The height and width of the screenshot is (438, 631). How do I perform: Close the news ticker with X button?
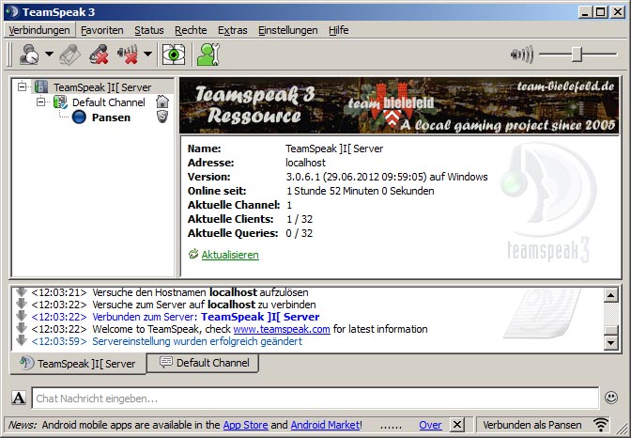[x=456, y=425]
